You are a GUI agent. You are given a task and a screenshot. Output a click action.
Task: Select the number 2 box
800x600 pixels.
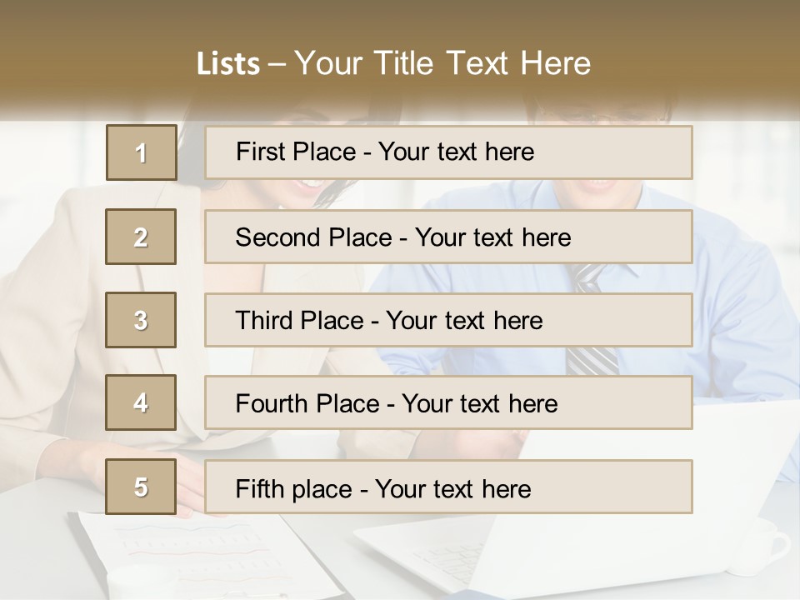[141, 237]
